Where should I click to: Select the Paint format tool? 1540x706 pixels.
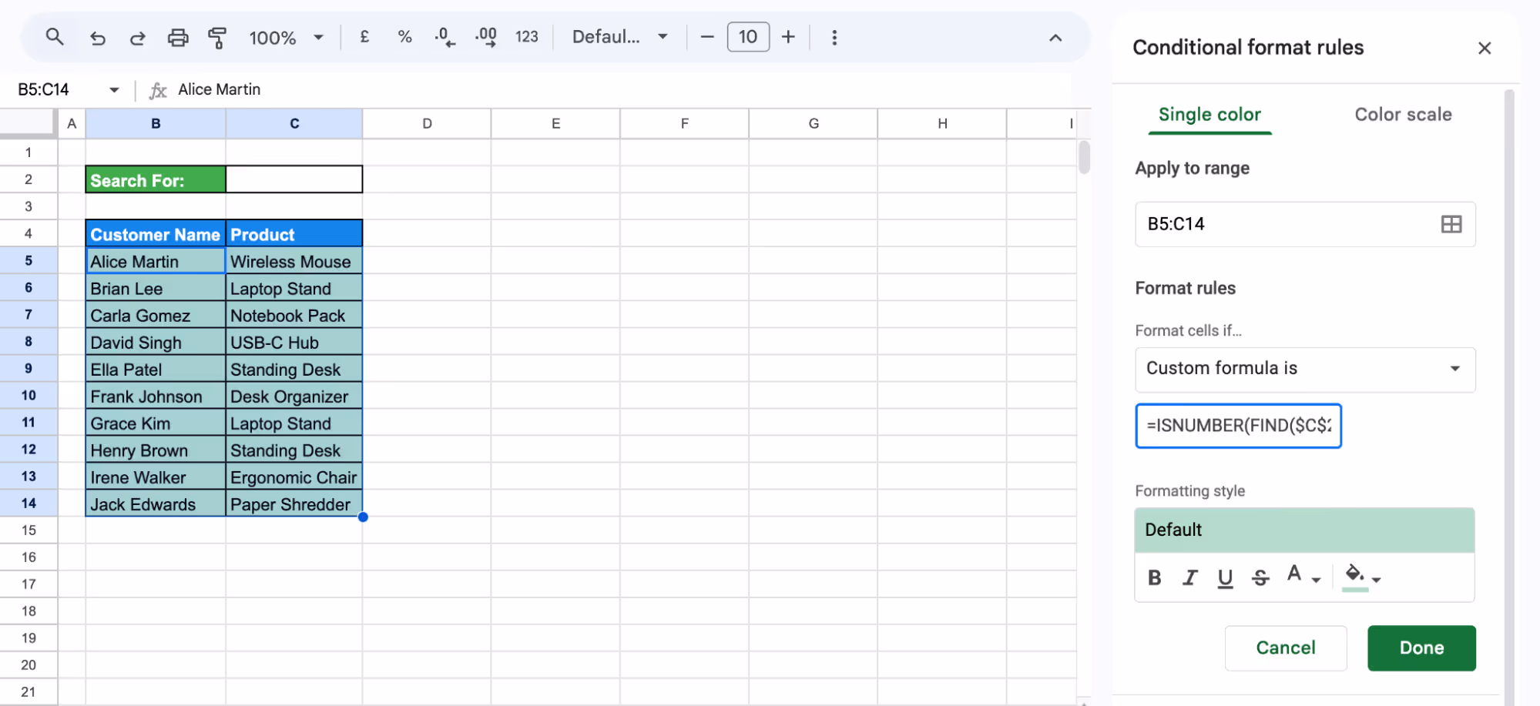point(218,36)
